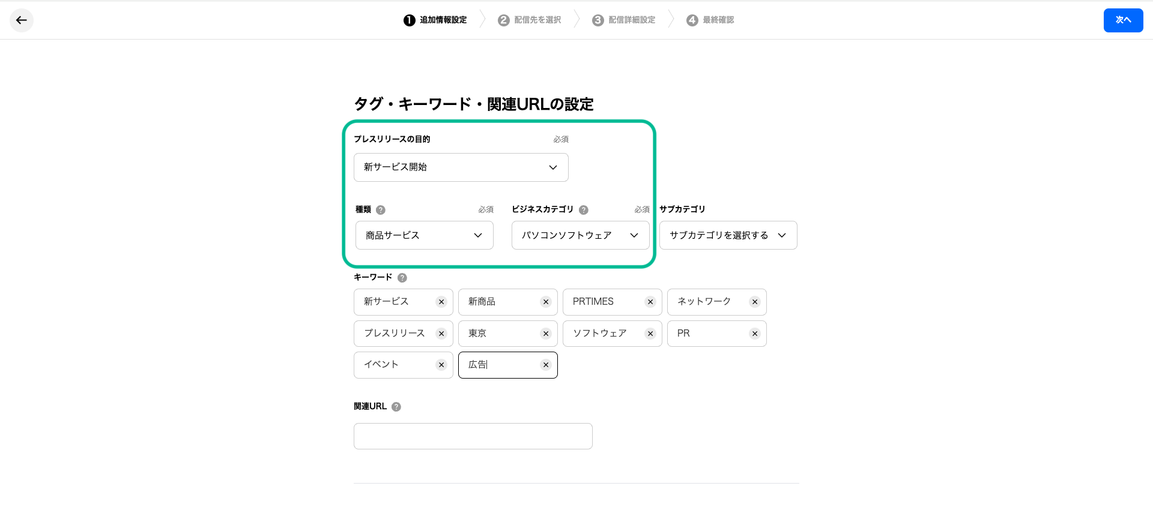Remove the 新商品 keyword

coord(546,302)
